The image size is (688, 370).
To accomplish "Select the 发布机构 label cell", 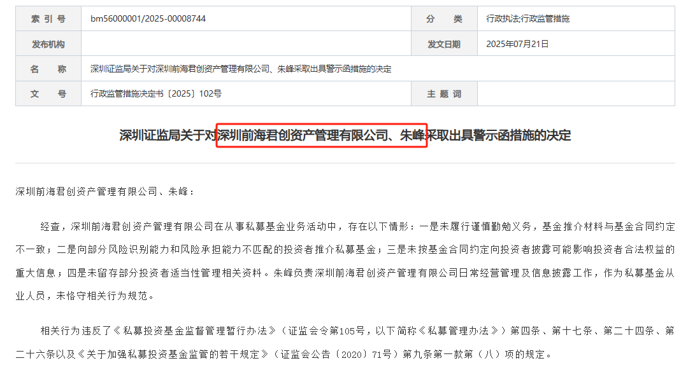I will click(48, 44).
